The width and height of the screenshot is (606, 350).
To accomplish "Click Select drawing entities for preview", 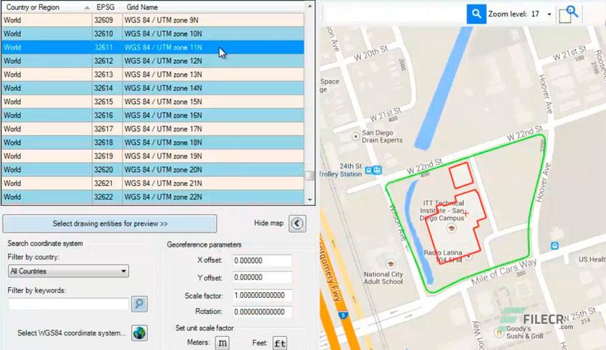I will pyautogui.click(x=109, y=223).
